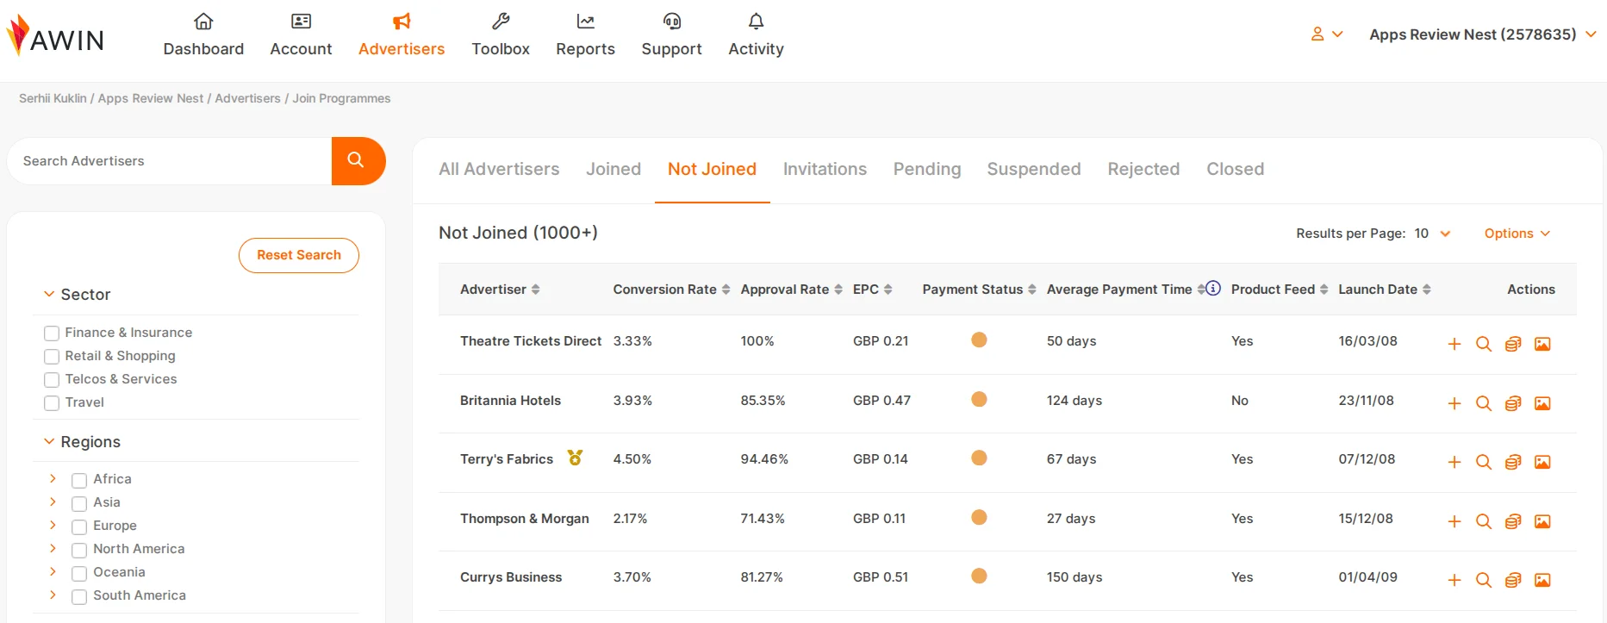Click the image icon for Thompson & Morgan

point(1542,521)
